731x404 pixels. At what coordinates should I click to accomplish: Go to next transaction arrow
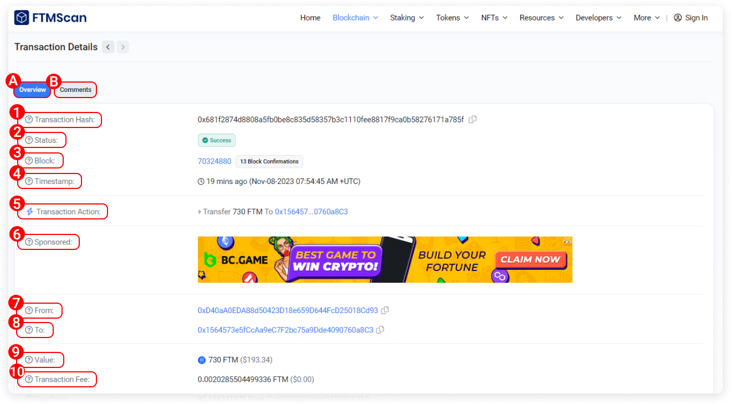pos(123,47)
